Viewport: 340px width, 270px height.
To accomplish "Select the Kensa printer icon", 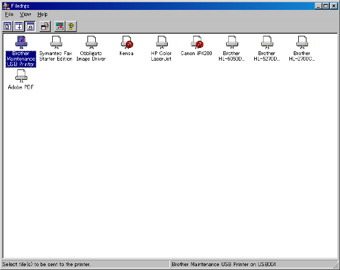I will coord(127,42).
